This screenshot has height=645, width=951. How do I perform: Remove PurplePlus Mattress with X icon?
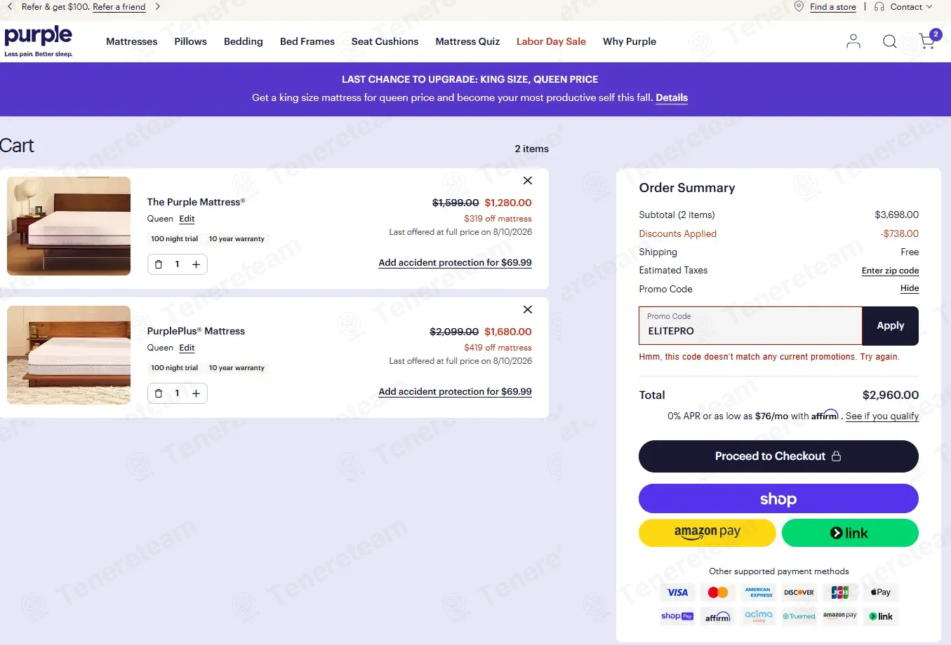pos(528,310)
